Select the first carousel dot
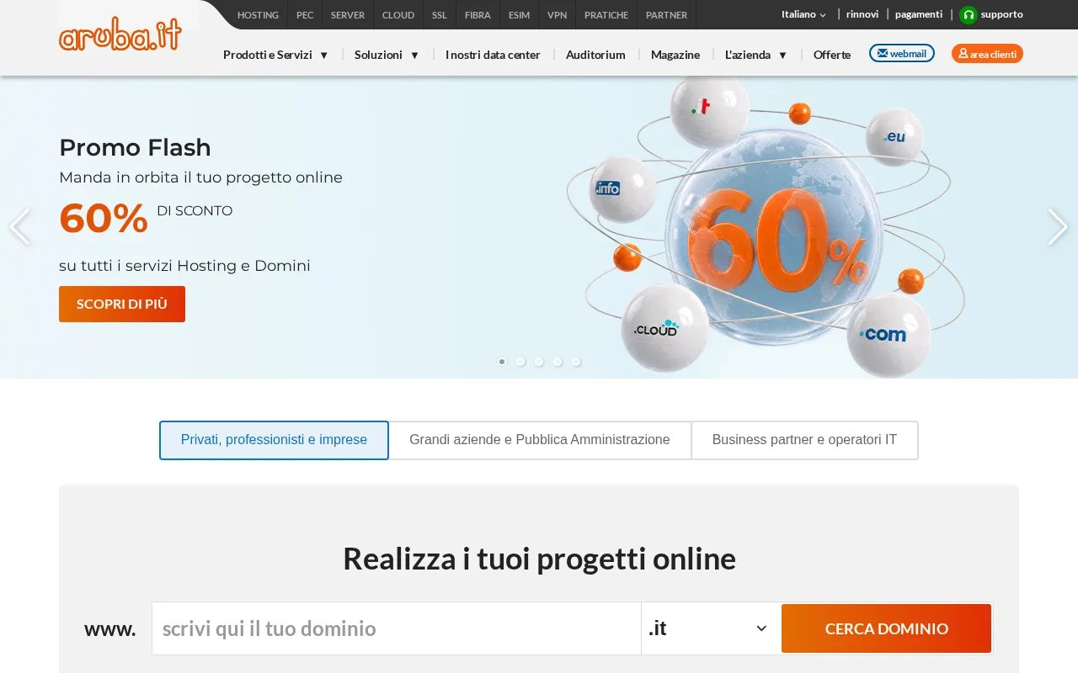Viewport: 1078px width, 673px height. coord(502,362)
